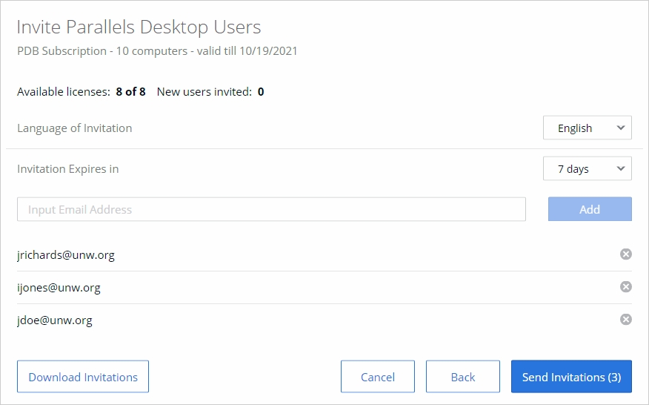Delete the ijones@unw.org invitation entry
This screenshot has height=405, width=649.
(x=625, y=287)
